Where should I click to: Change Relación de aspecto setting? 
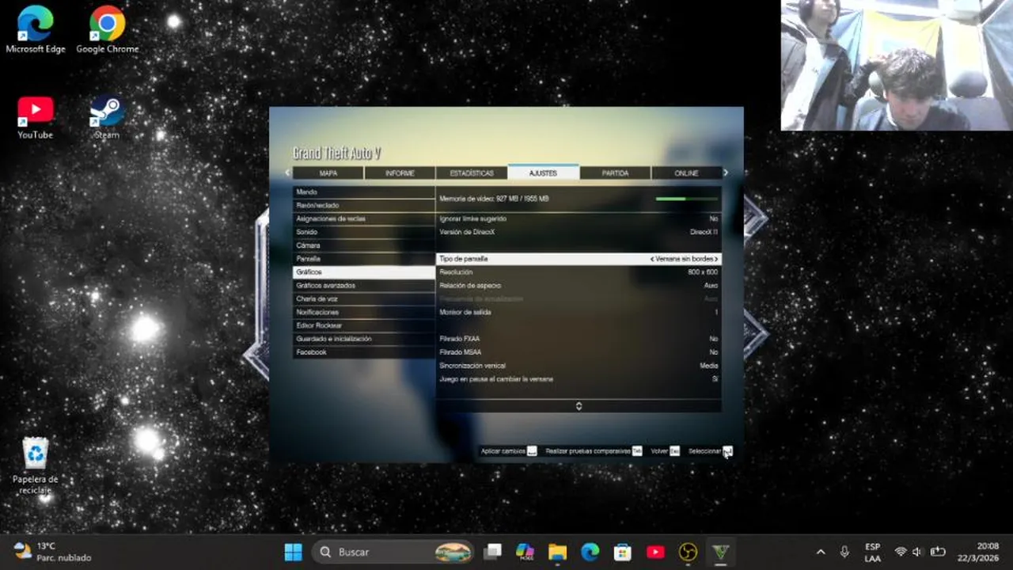point(579,285)
